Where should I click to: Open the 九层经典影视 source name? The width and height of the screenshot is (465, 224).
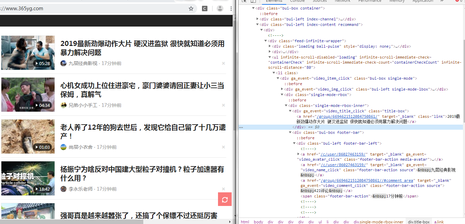click(83, 63)
